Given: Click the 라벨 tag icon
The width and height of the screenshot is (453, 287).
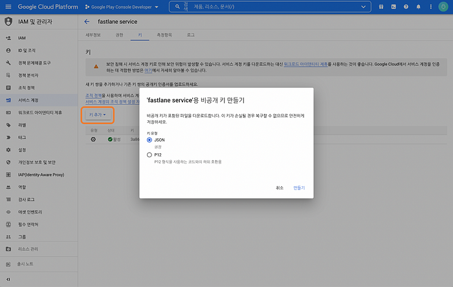Looking at the screenshot, I should pos(8,125).
